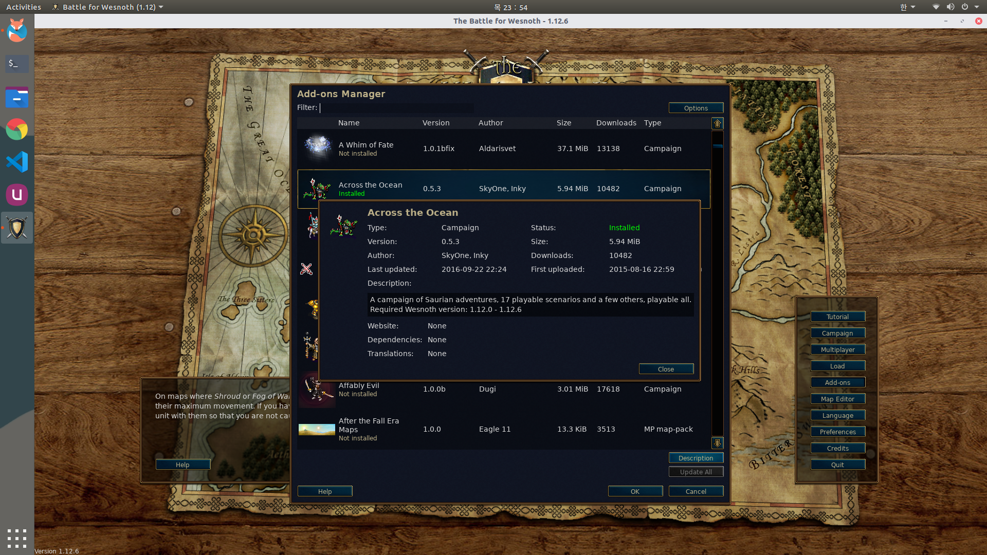Click the Installed status value in dialog
The image size is (987, 555).
[x=624, y=228]
